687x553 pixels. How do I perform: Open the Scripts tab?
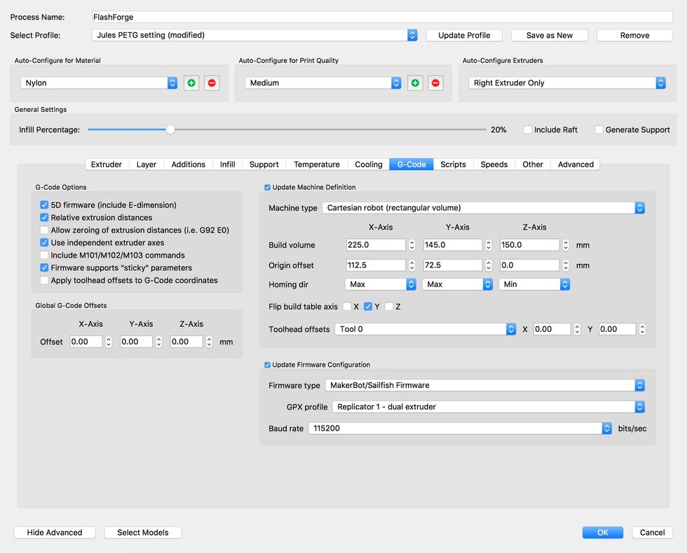point(453,164)
